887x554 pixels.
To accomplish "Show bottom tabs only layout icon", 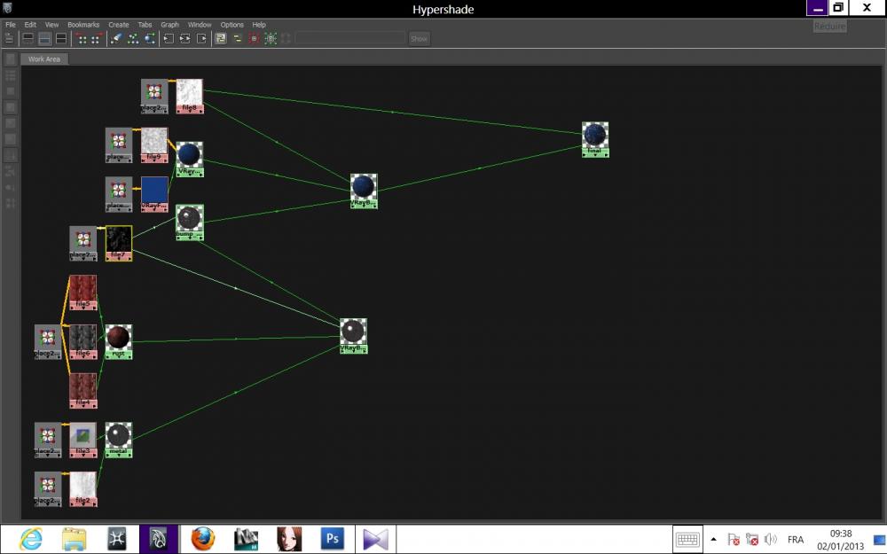I will click(44, 38).
